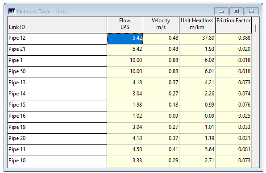The width and height of the screenshot is (266, 173).
Task: Maximize the Network Table - Links window
Action: 236,11
